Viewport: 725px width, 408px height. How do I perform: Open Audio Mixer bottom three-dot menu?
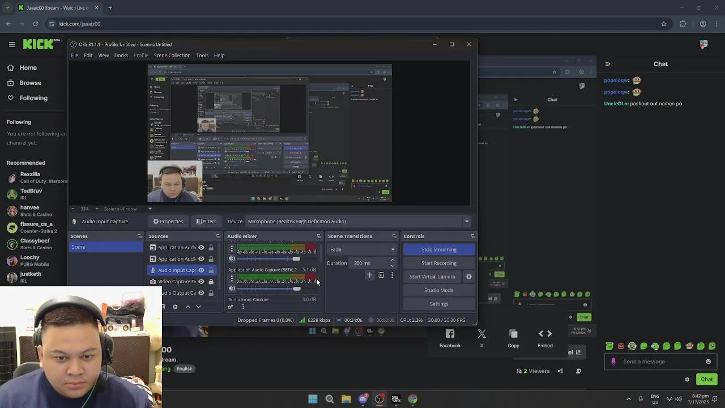[243, 307]
